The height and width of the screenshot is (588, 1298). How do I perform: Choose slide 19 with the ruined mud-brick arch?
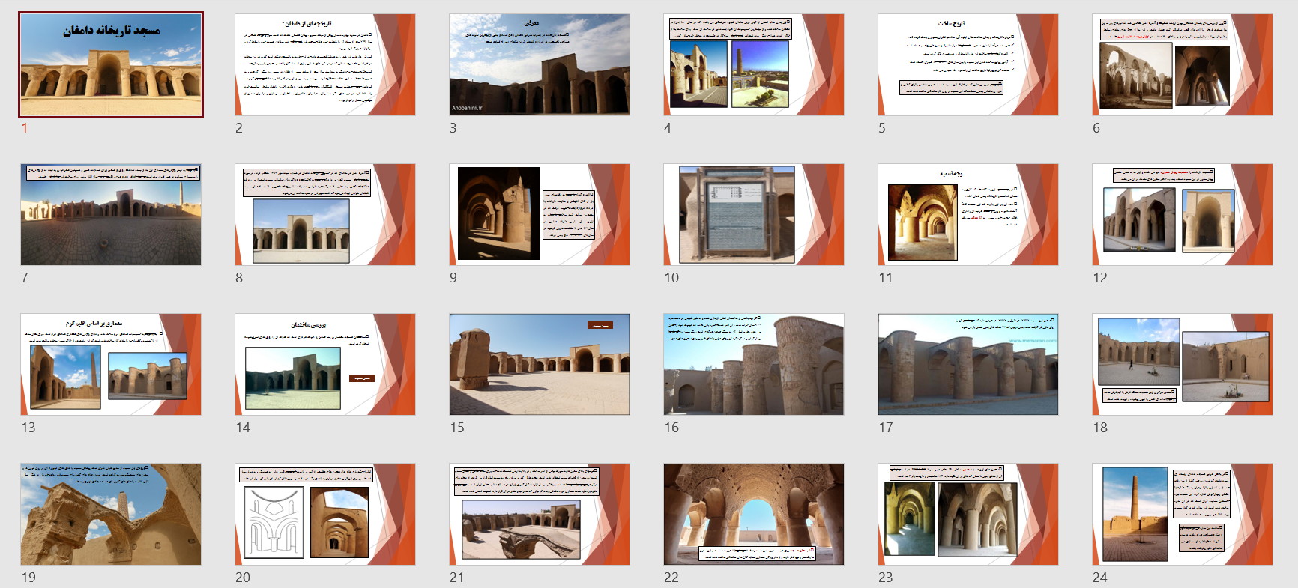[111, 515]
